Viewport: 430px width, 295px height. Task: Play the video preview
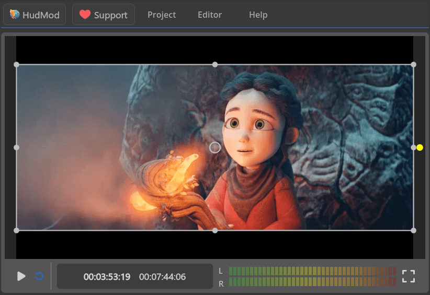tap(21, 276)
